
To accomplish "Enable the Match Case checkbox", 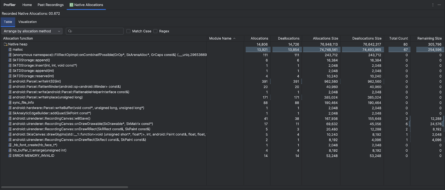I will 128,31.
